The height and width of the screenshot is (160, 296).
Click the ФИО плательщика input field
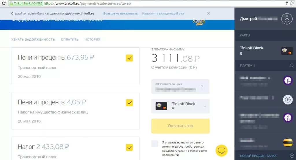click(x=180, y=87)
